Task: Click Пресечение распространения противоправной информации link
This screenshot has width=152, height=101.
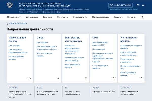Action: (72, 50)
